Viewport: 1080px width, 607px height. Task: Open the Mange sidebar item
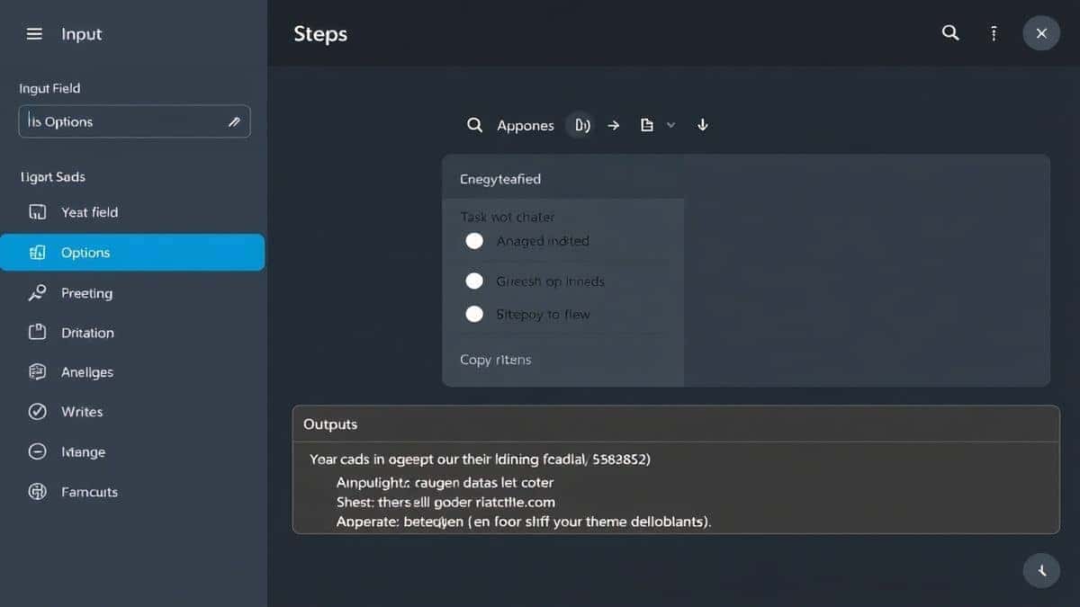132,452
